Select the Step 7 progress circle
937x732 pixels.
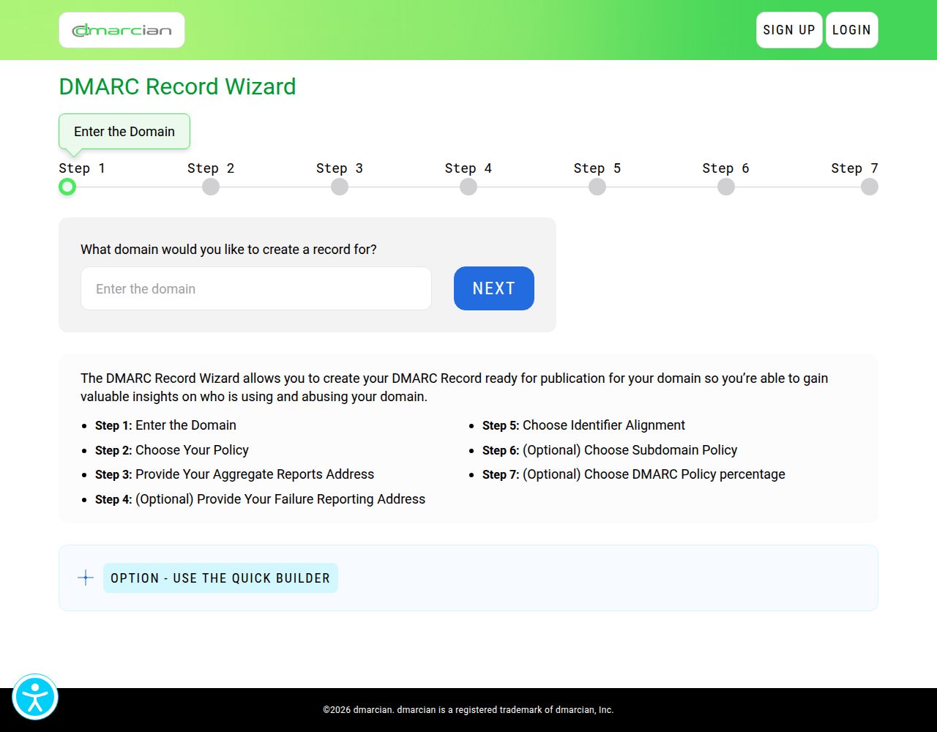point(870,187)
